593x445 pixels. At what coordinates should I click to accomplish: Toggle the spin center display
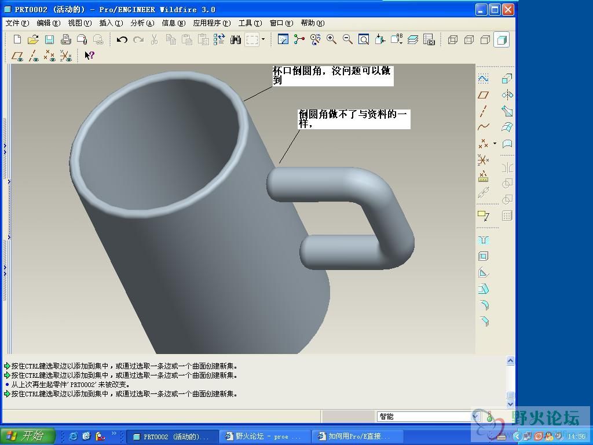tap(299, 39)
